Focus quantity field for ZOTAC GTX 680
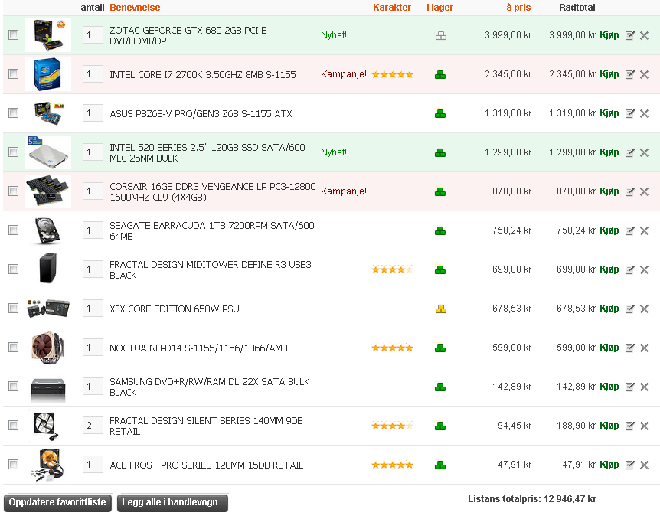The image size is (660, 516). 93,35
